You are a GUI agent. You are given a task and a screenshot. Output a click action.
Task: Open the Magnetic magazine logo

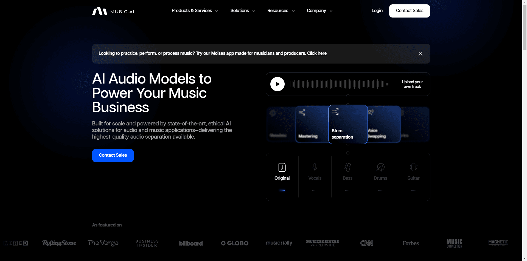coord(498,243)
